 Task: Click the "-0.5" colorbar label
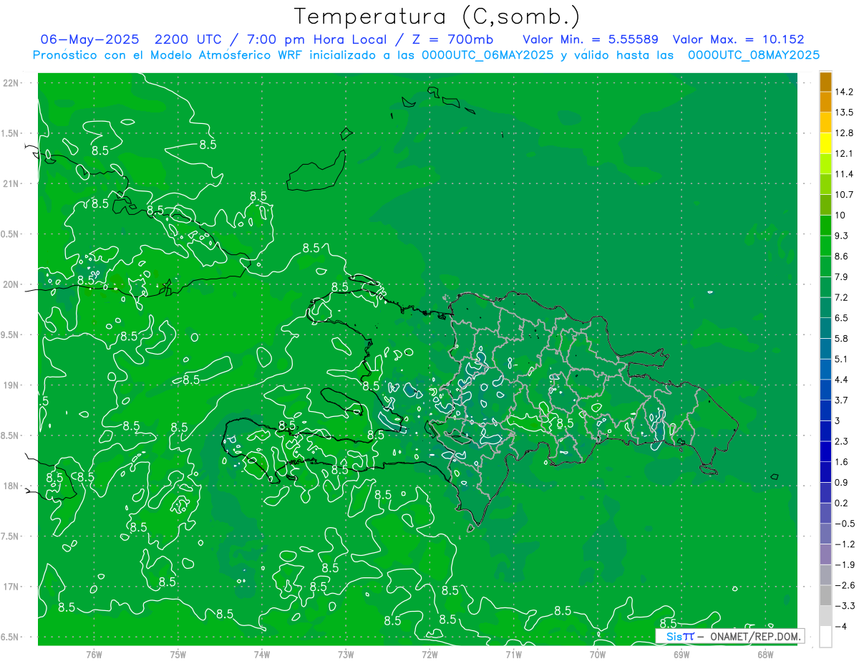[x=845, y=524]
